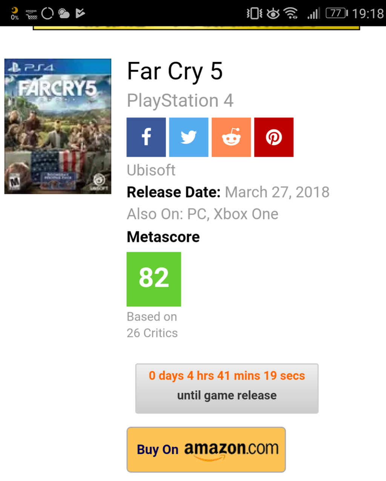Image resolution: width=386 pixels, height=481 pixels.
Task: Tap the game release countdown box
Action: tap(227, 388)
